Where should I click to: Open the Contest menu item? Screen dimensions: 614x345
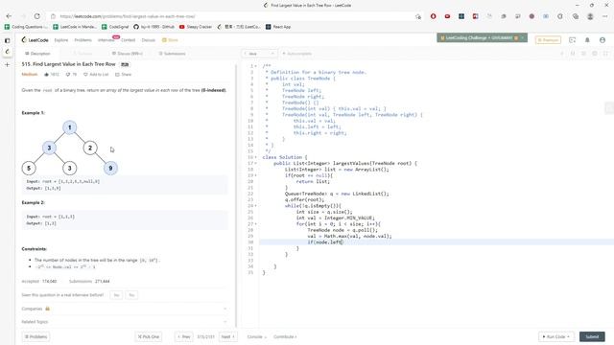pyautogui.click(x=128, y=40)
